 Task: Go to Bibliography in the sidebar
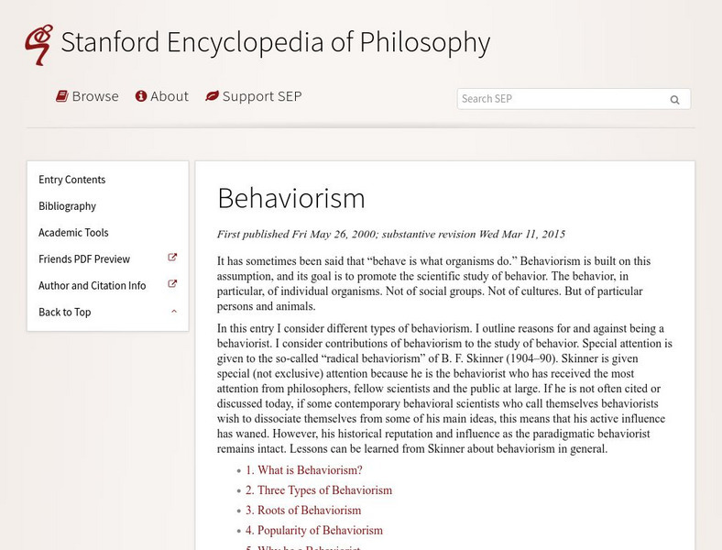point(67,206)
